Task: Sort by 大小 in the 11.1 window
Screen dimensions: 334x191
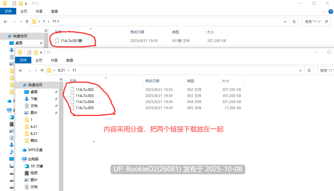Action: tap(210, 32)
